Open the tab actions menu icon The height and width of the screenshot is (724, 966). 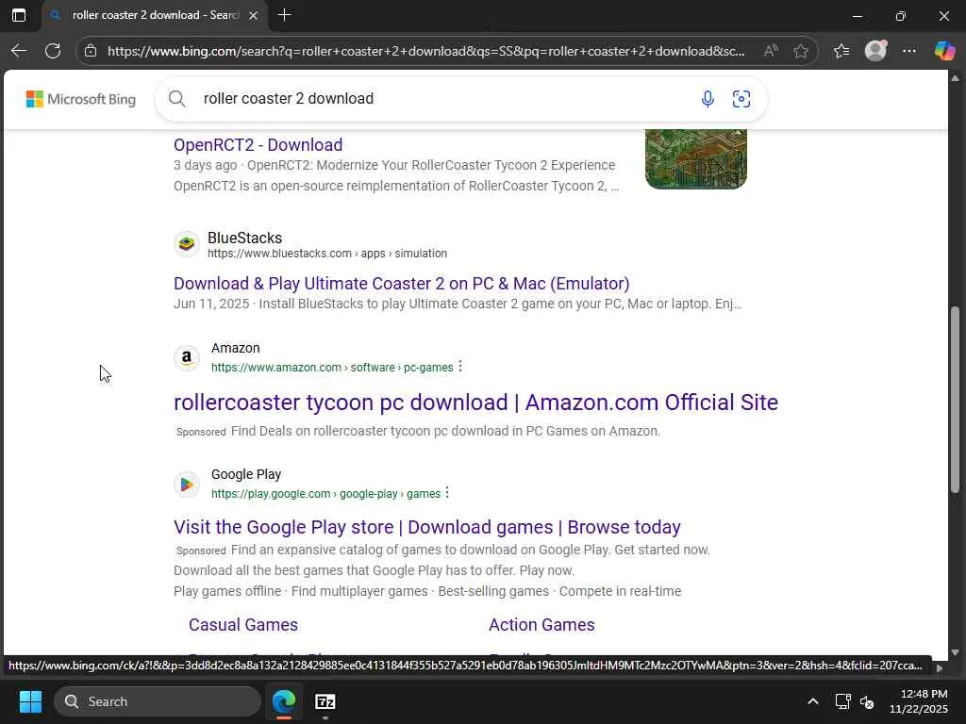click(x=19, y=15)
